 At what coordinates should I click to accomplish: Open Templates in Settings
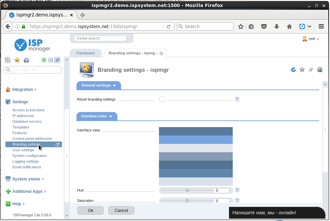(21, 127)
